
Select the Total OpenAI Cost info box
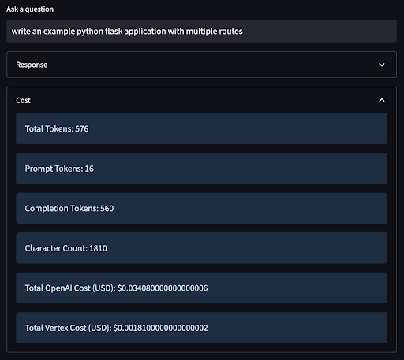[x=201, y=288]
